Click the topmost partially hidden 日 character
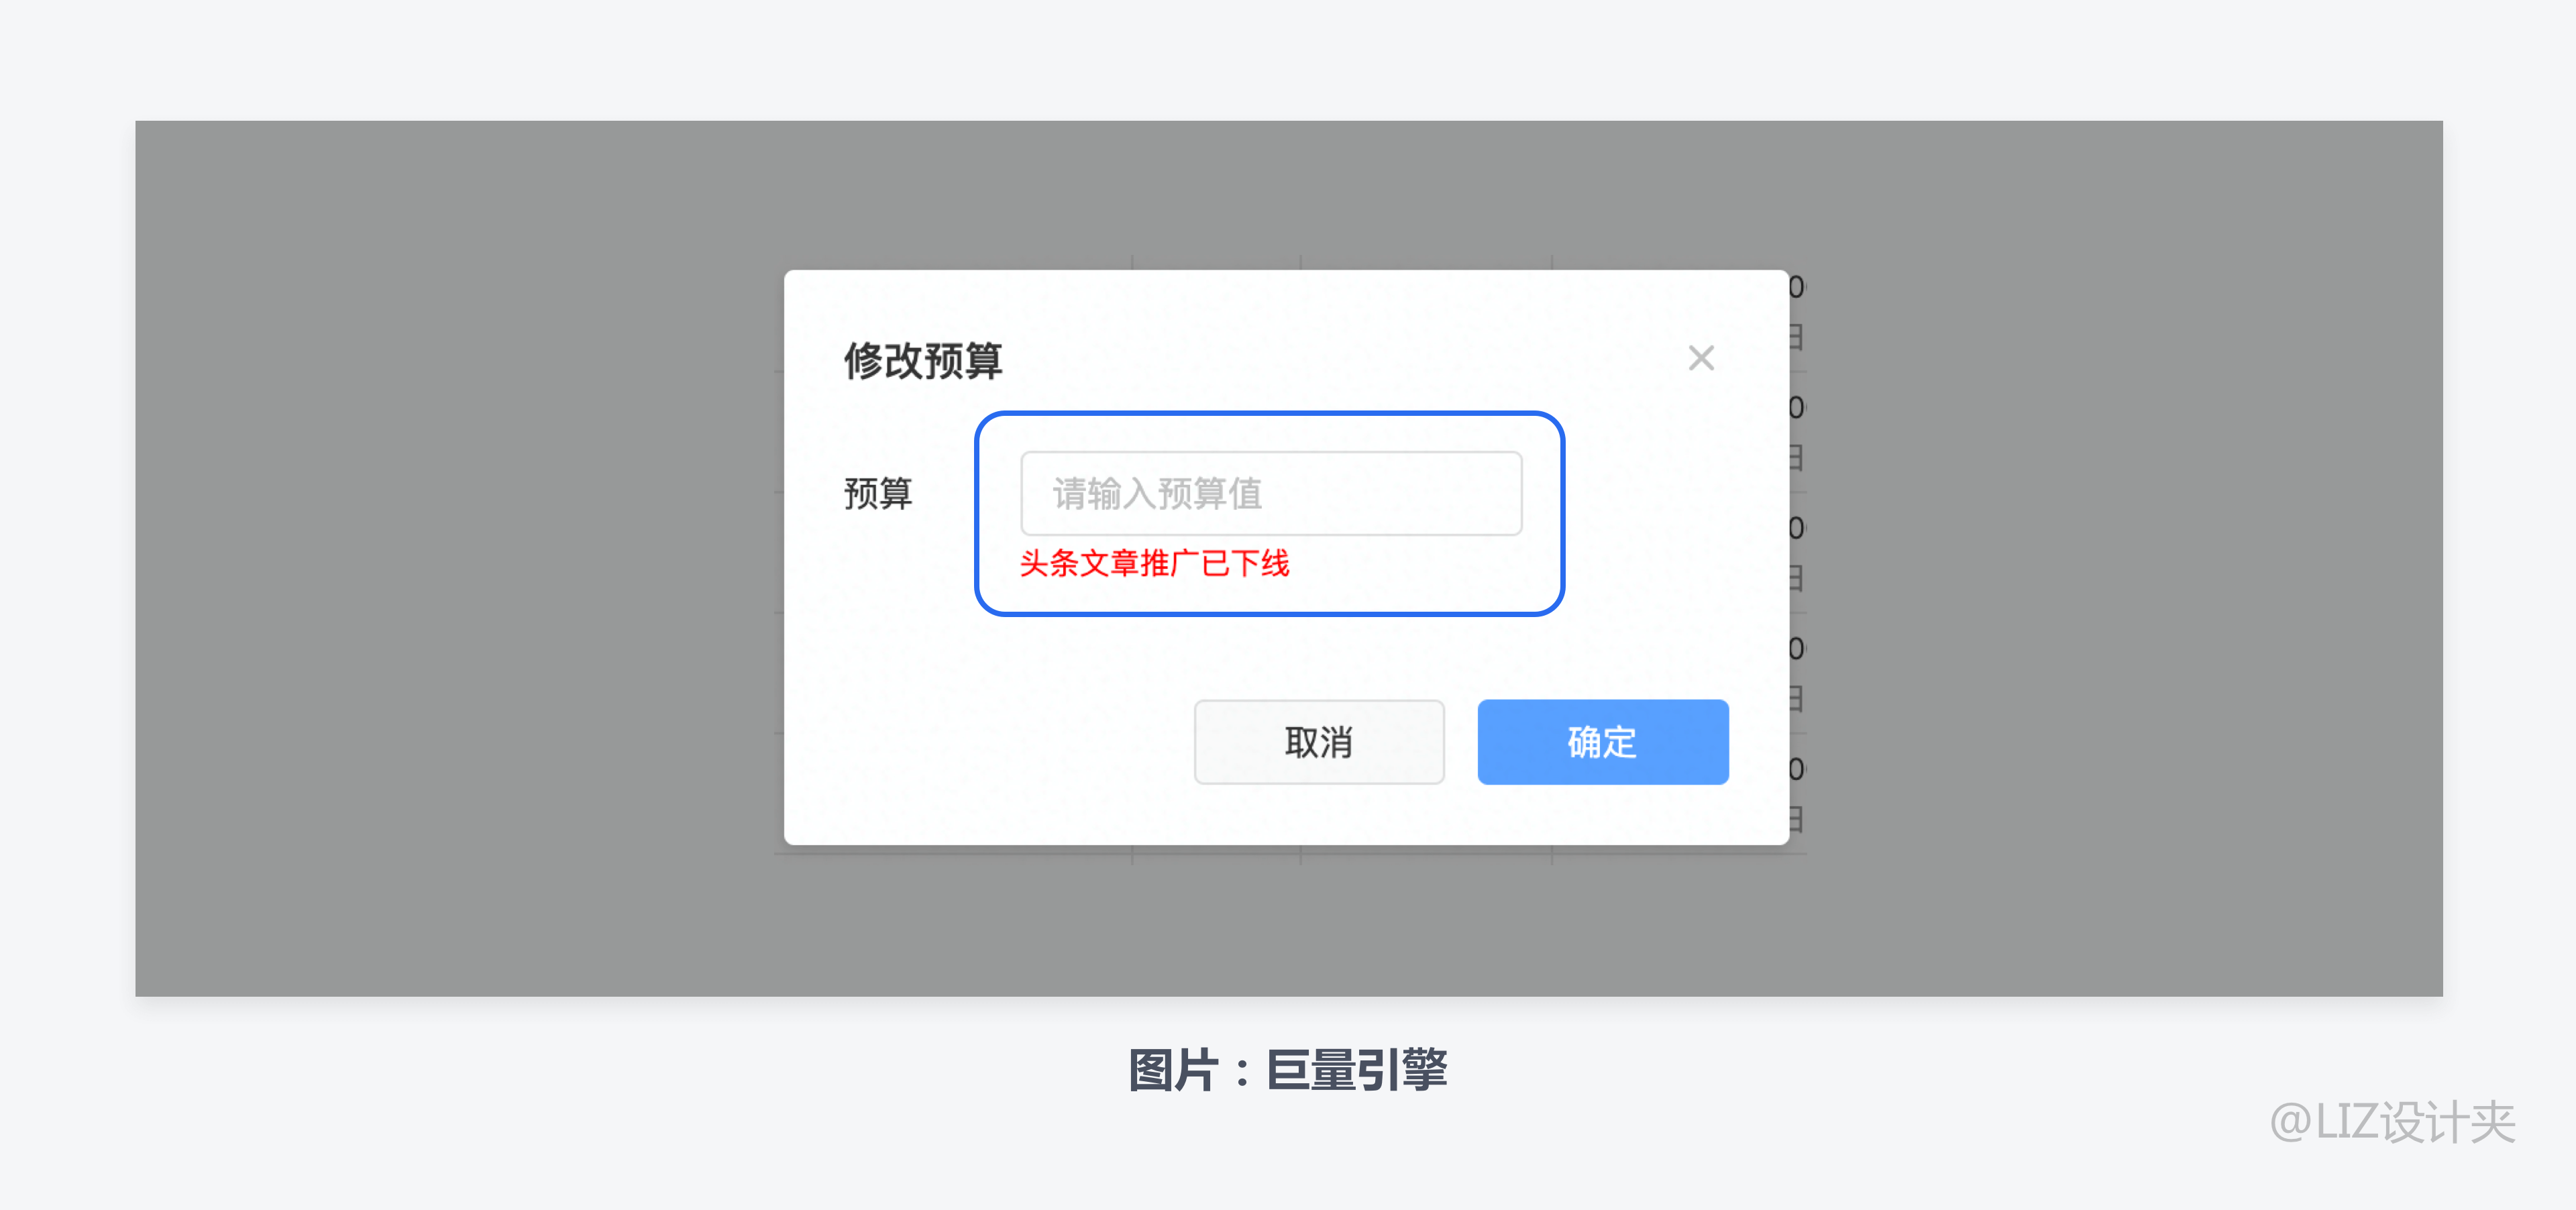The image size is (2576, 1210). 1796,337
